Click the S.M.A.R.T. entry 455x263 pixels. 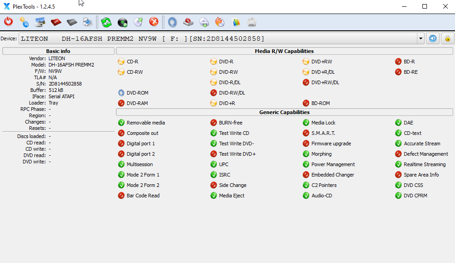click(319, 133)
